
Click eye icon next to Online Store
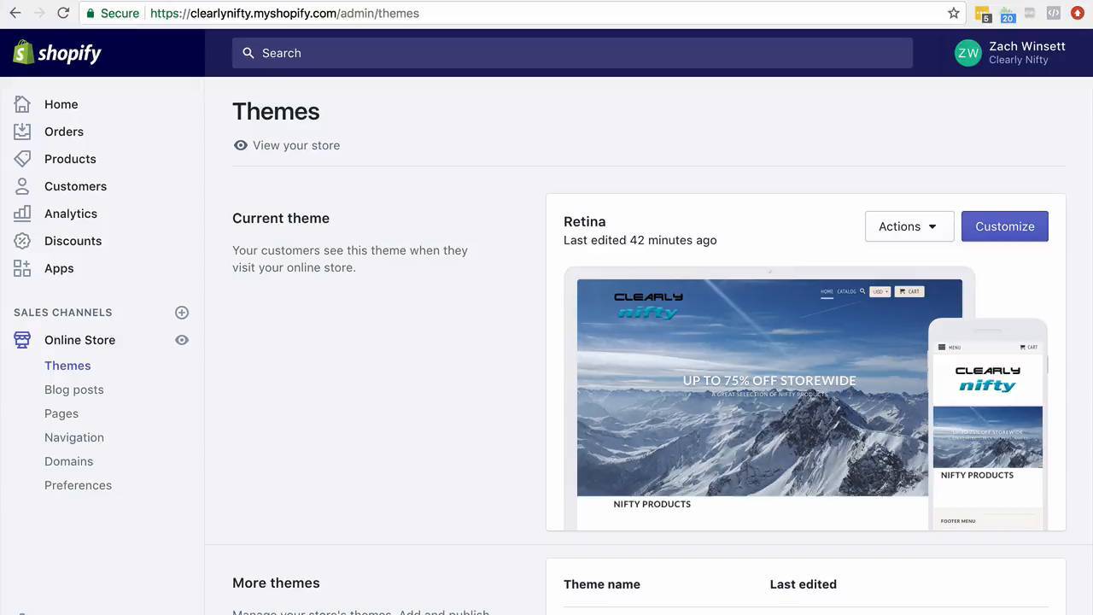click(182, 340)
